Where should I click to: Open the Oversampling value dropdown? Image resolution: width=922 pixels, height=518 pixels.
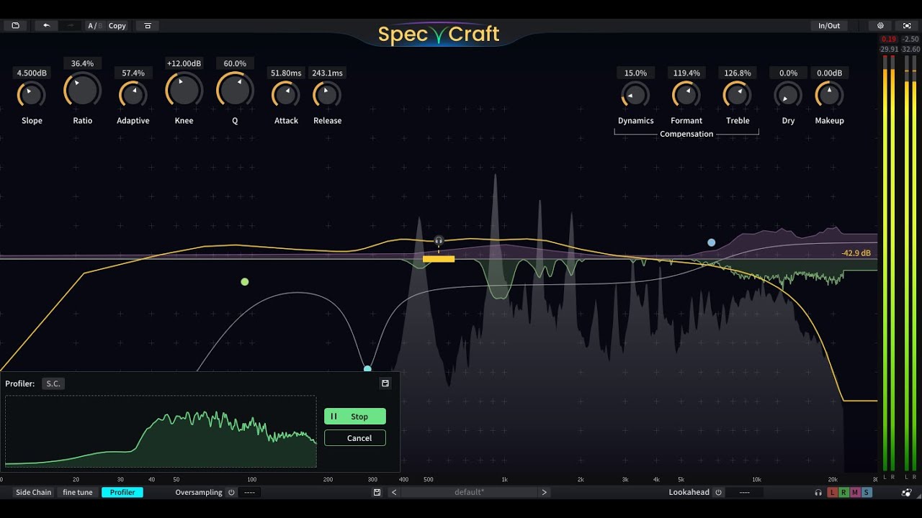(250, 492)
